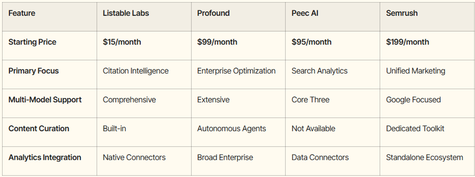Select the $199/month price cell
475x177 pixels.
point(407,42)
